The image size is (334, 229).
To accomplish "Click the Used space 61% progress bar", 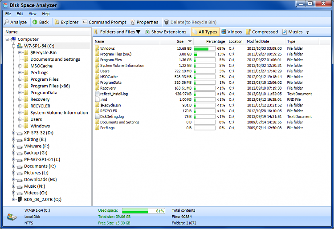I will 143,211.
